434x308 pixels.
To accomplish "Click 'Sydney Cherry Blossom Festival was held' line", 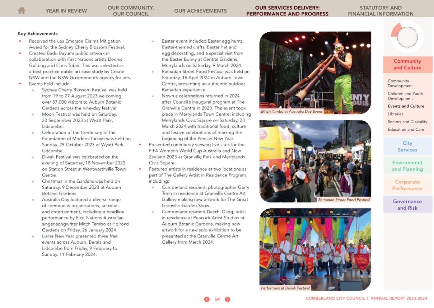I will pyautogui.click(x=84, y=90).
